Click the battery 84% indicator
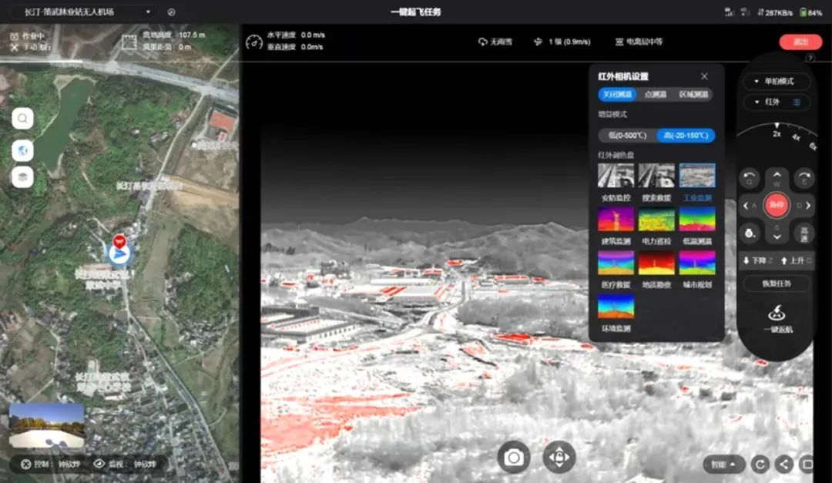Viewport: 832px width, 483px height. [x=810, y=12]
